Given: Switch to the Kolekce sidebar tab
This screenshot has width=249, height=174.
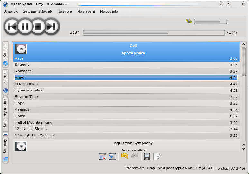Looking at the screenshot, I should point(5,54).
